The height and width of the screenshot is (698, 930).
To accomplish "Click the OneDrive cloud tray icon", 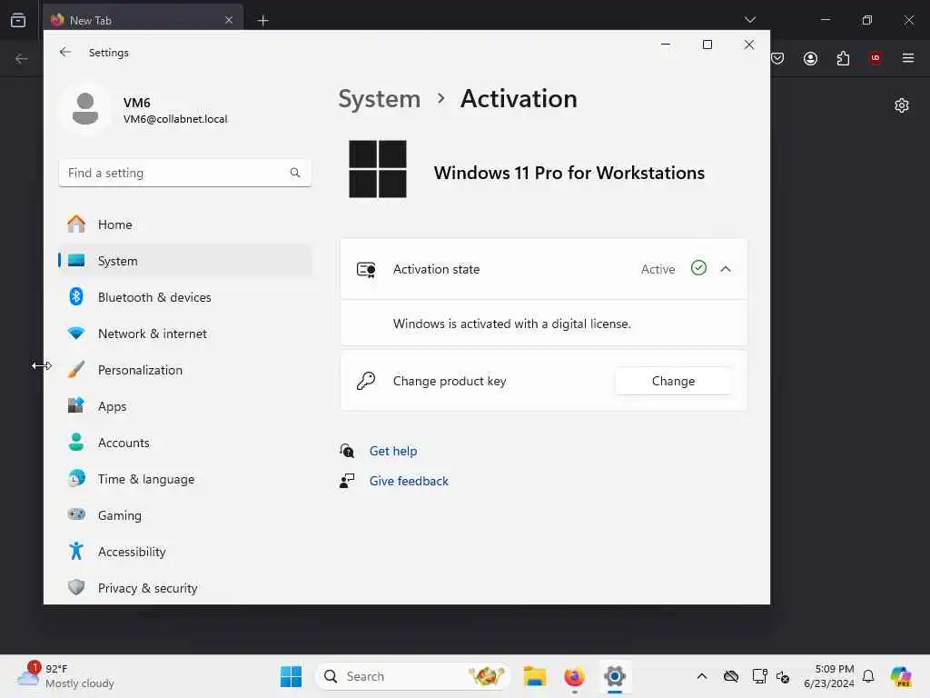I will (x=731, y=676).
